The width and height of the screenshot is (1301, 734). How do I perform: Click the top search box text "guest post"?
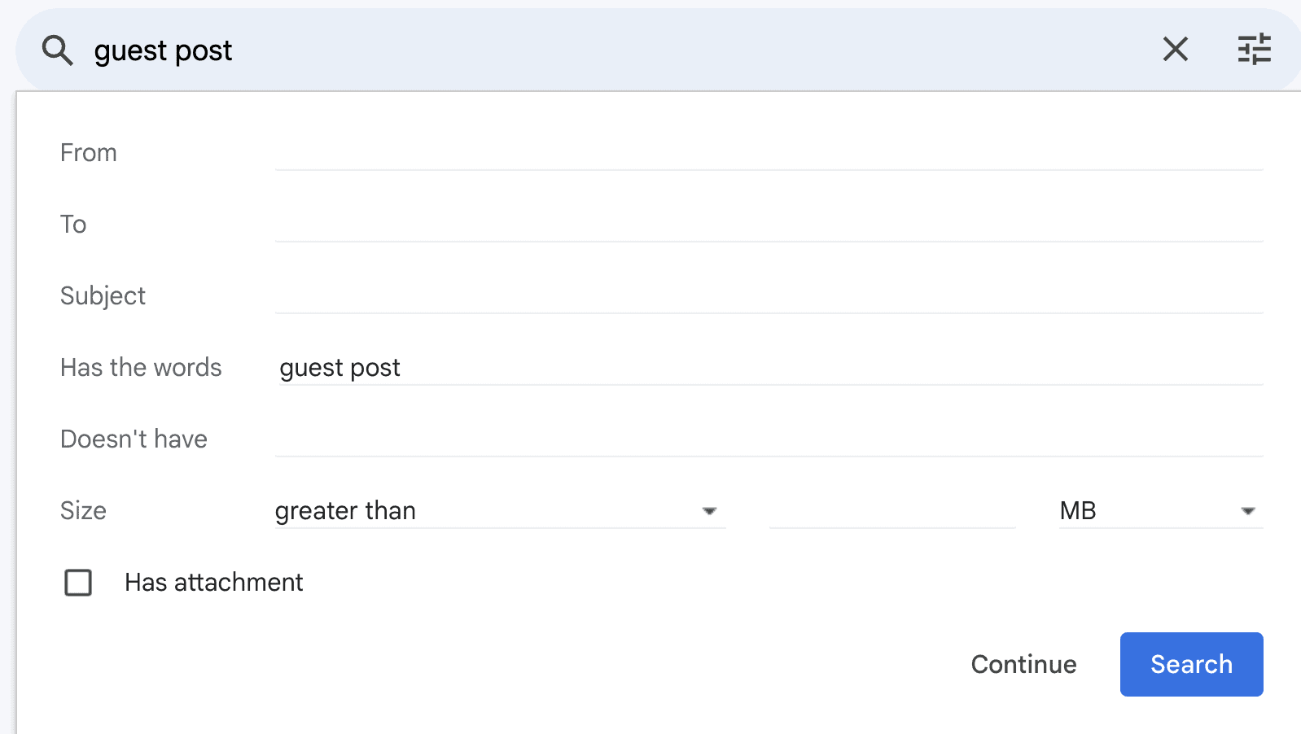click(x=163, y=50)
